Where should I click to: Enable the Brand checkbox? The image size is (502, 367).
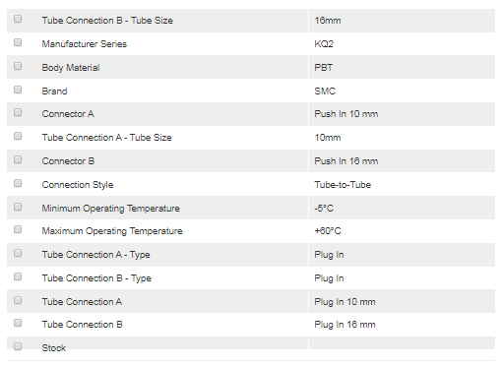click(x=18, y=90)
